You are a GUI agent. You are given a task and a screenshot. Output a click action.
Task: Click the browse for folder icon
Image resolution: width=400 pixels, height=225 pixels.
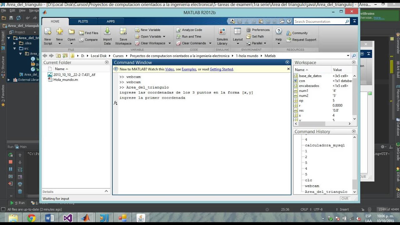(65, 56)
